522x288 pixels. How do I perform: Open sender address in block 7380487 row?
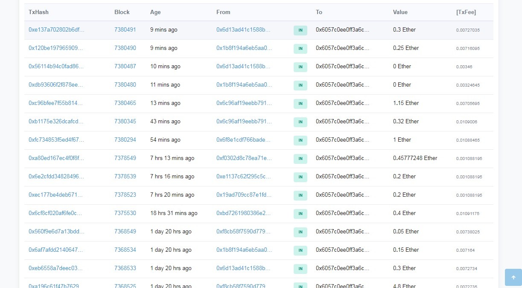(243, 67)
